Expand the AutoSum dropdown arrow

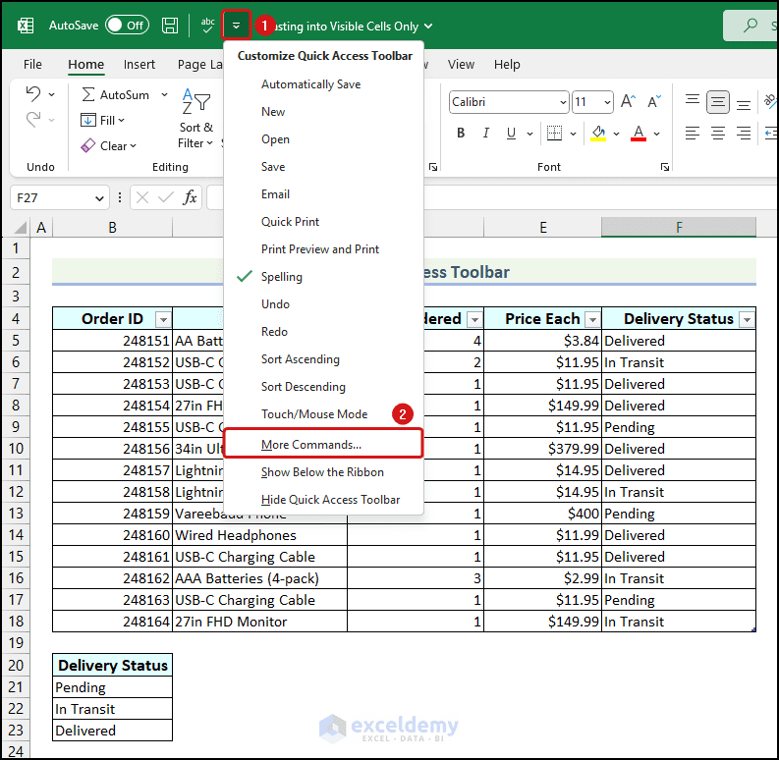[164, 95]
